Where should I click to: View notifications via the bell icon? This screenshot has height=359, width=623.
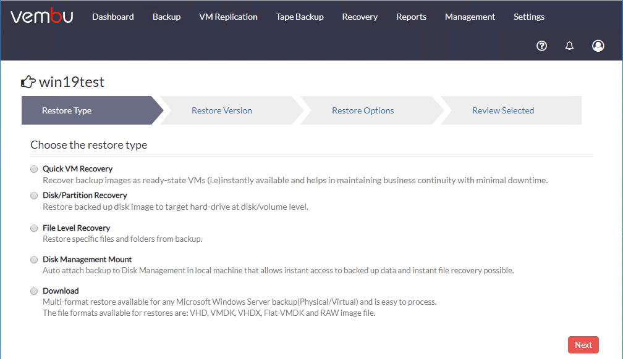pos(569,46)
